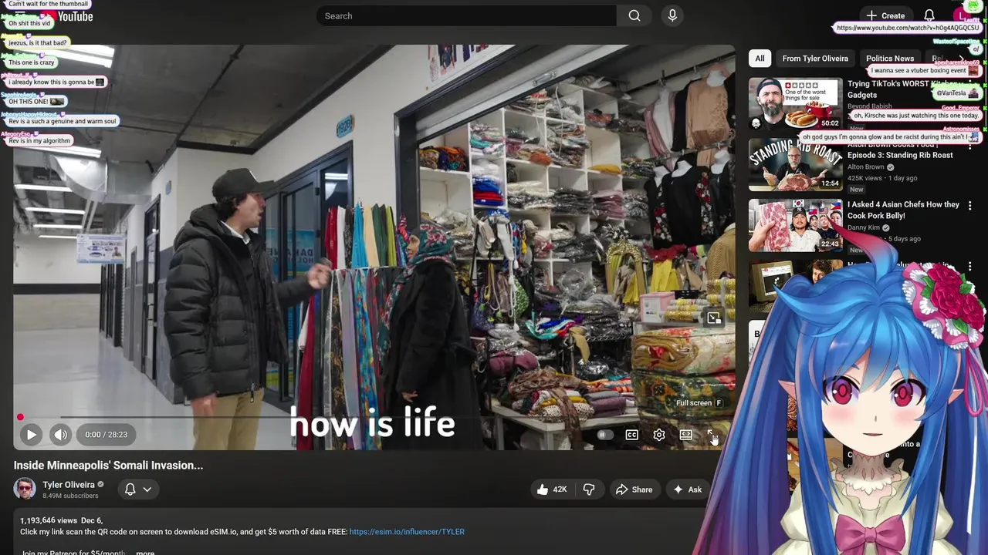Open the Tyler Oliveira channel name link

click(x=69, y=485)
